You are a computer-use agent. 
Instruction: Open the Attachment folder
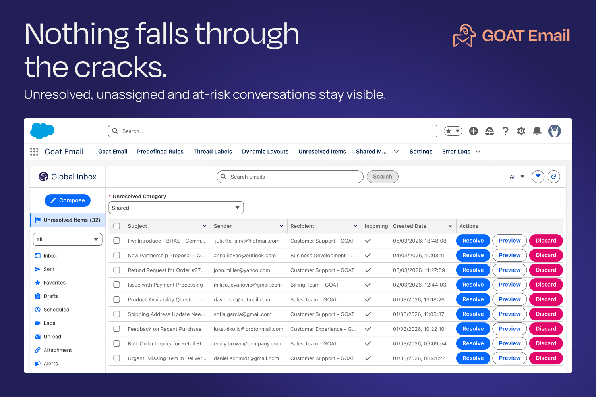[x=58, y=350]
